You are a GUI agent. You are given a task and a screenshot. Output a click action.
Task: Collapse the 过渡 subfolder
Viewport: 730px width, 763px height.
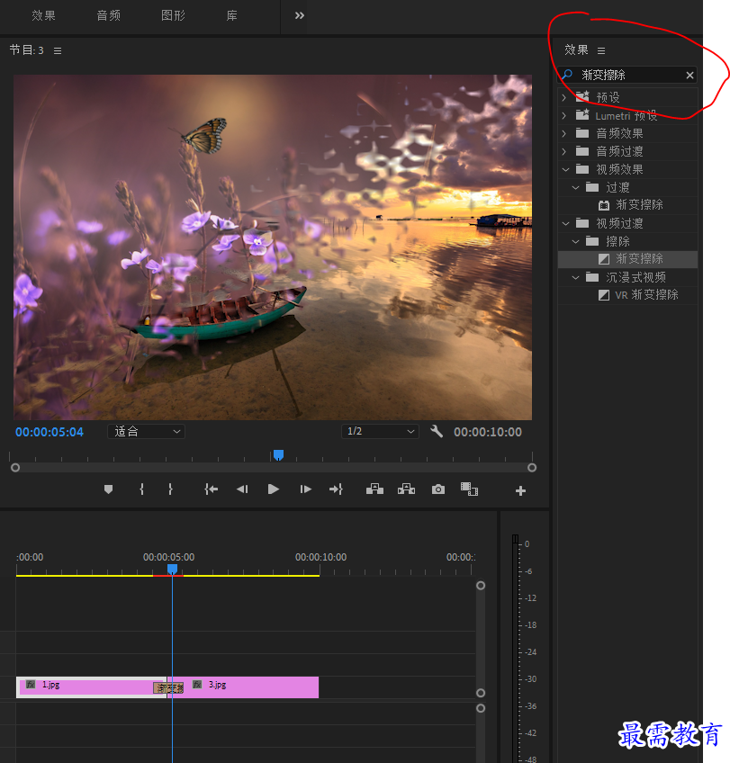[575, 188]
